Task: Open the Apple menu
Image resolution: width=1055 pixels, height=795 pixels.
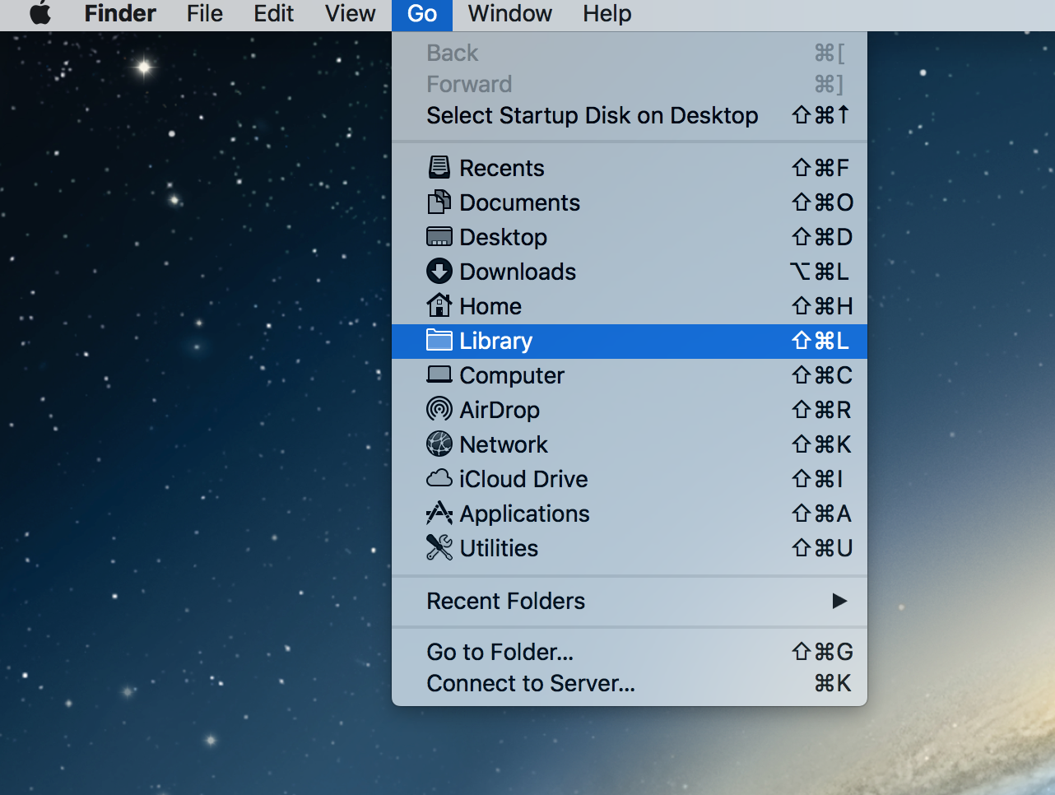Action: click(x=40, y=14)
